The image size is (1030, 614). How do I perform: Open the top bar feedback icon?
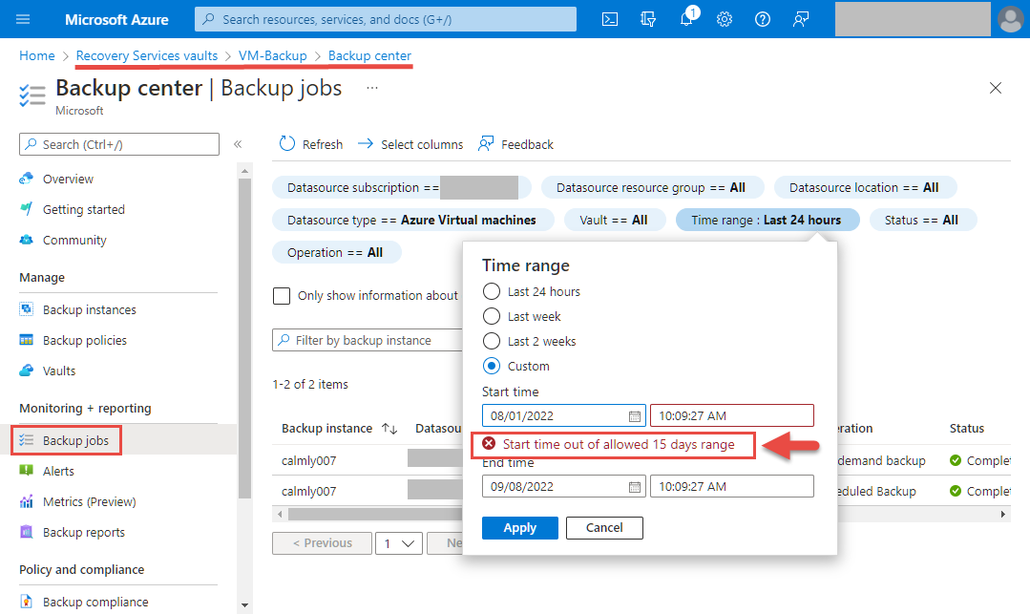pyautogui.click(x=800, y=19)
